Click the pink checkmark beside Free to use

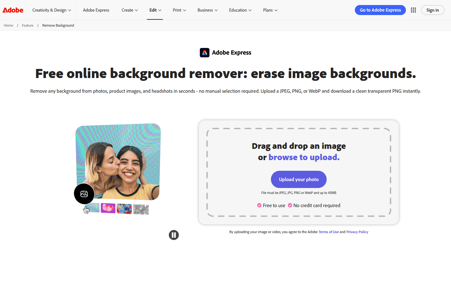pyautogui.click(x=259, y=205)
